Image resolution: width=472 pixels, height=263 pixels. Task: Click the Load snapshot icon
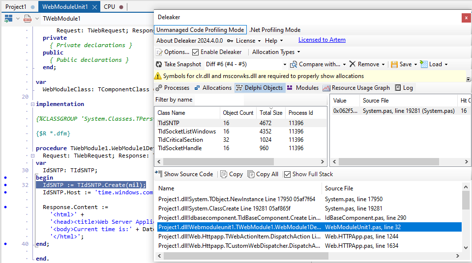click(x=424, y=64)
